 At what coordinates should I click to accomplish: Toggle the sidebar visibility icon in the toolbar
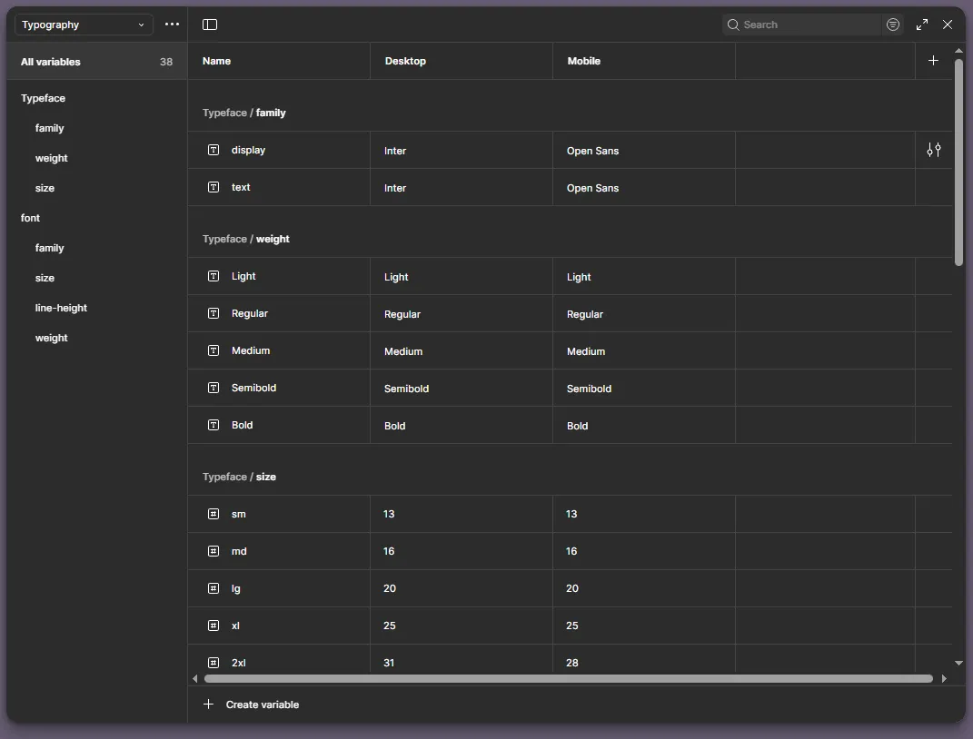210,25
